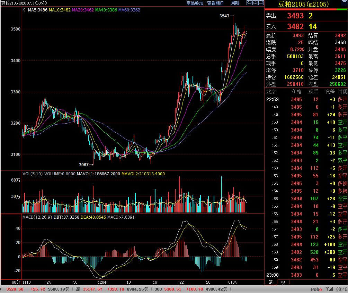The width and height of the screenshot is (348, 293).
Task: Click the 买入 bid price 3482
Action: tap(295, 27)
